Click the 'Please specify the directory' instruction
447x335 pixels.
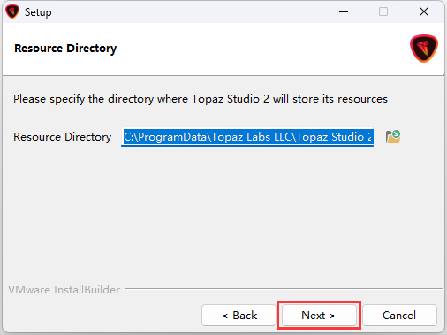(201, 99)
